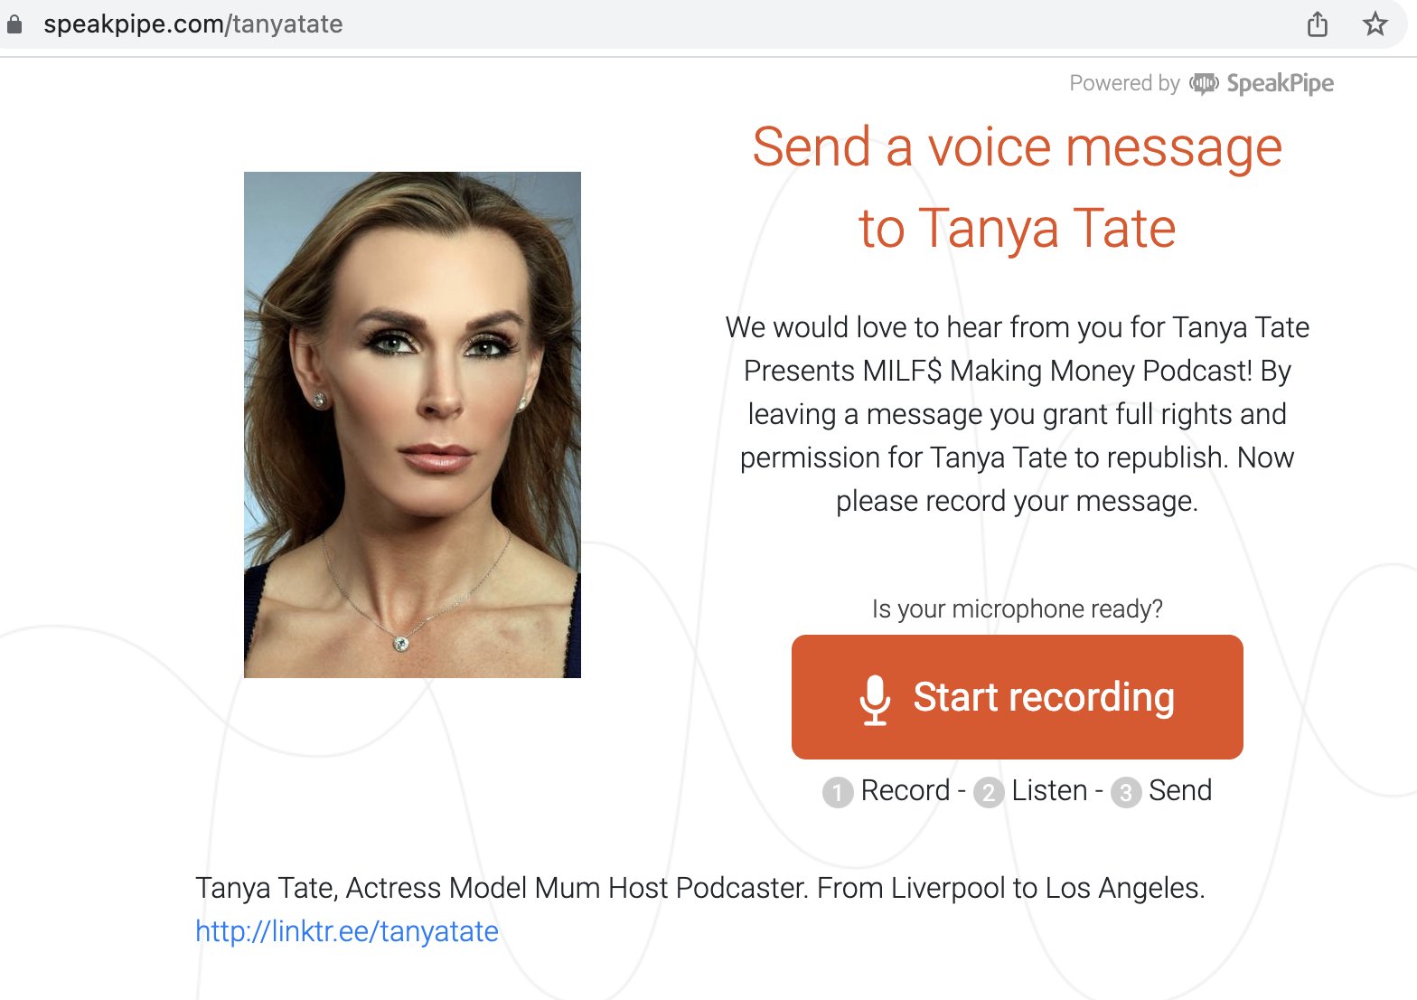The width and height of the screenshot is (1417, 1000).
Task: Open the linktr.ee/tanyatate link
Action: (x=347, y=931)
